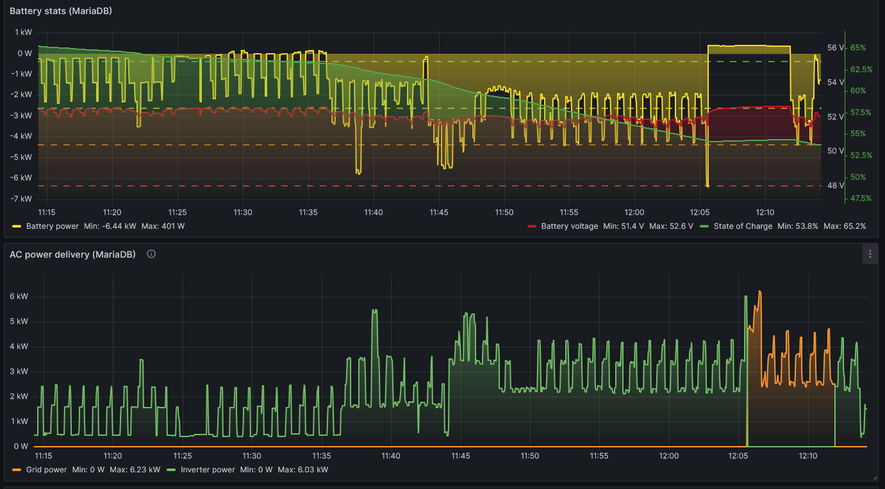Open the AC power delivery (MariaDB) title dropdown
885x489 pixels.
coord(72,254)
